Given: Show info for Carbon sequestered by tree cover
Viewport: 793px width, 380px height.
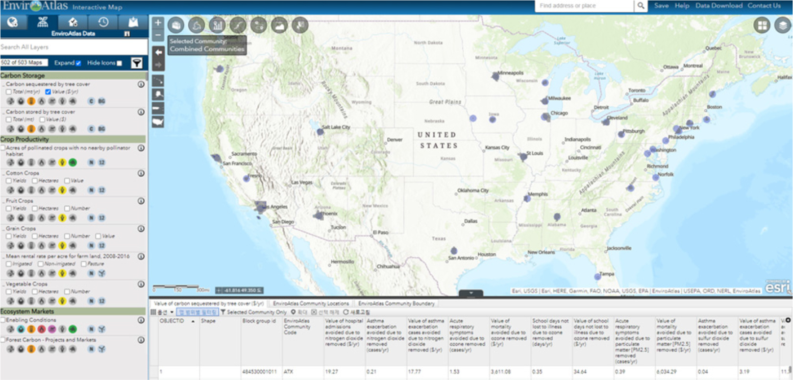Looking at the screenshot, I should pos(141,84).
